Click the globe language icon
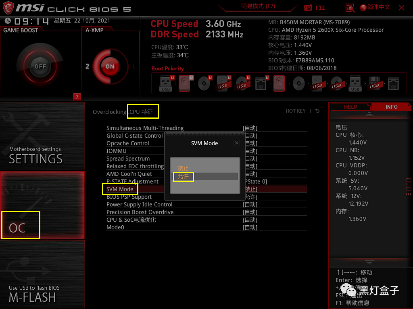413x309 pixels. click(363, 8)
